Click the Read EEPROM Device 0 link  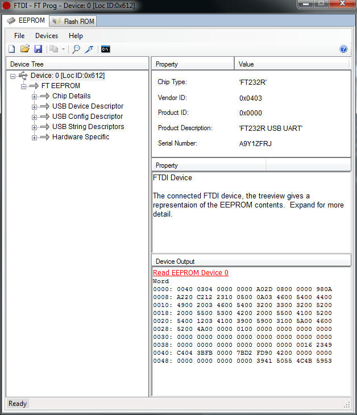pyautogui.click(x=190, y=273)
